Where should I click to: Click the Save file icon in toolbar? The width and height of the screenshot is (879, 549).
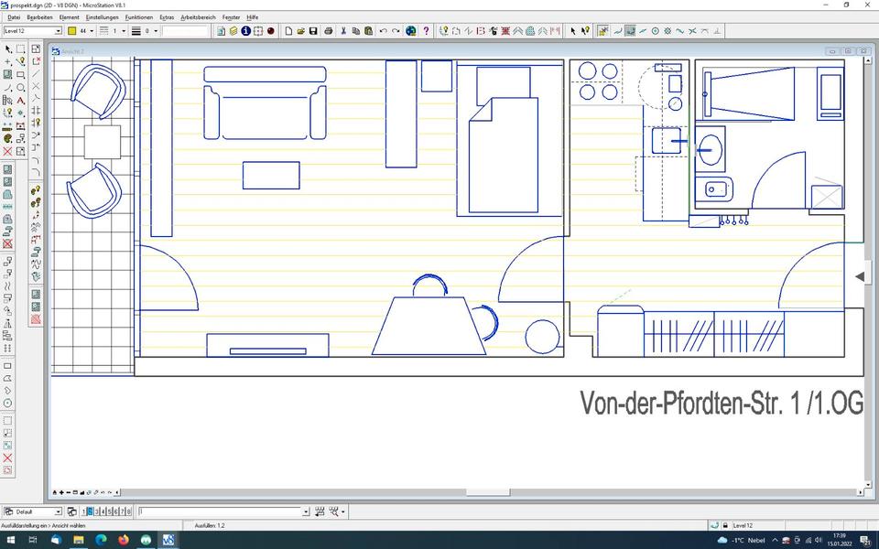(313, 31)
